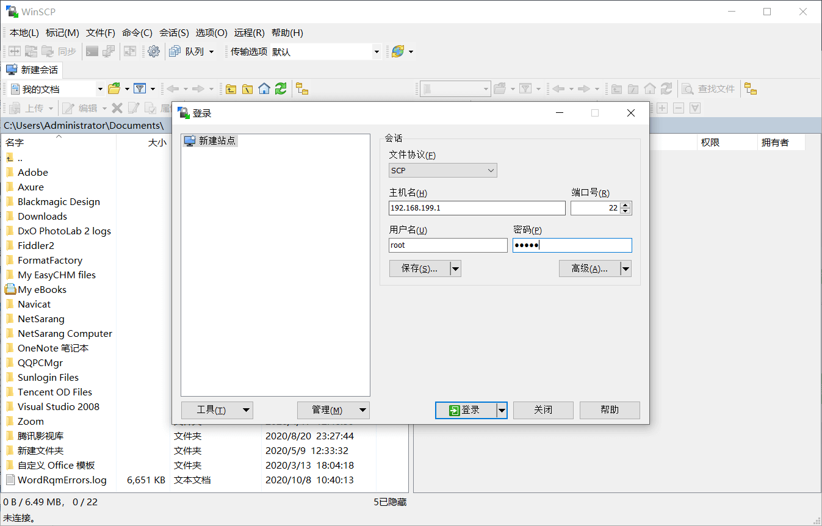Open the 会话(S) menu
The image size is (822, 526).
click(174, 33)
